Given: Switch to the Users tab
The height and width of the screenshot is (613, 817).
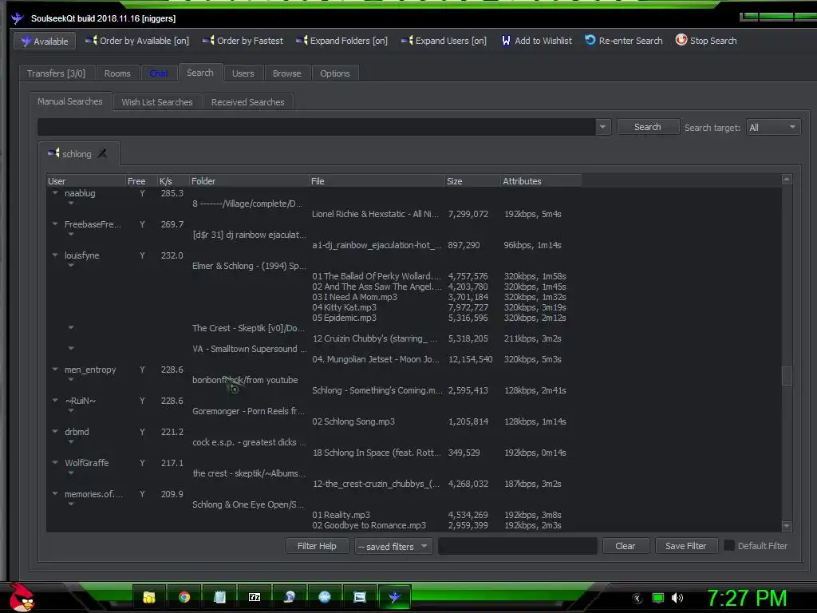Looking at the screenshot, I should coord(243,73).
